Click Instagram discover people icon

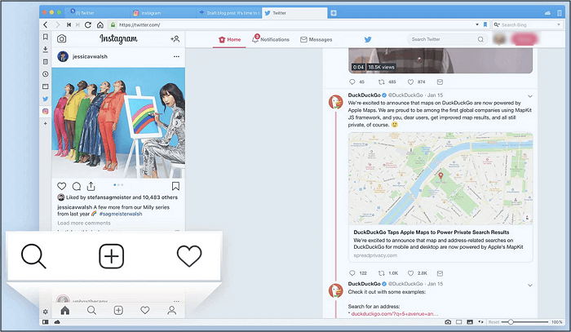(175, 38)
